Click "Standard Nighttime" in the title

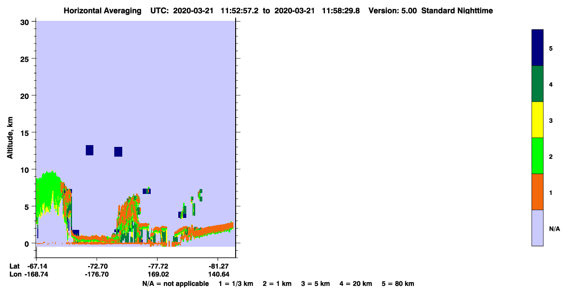pyautogui.click(x=457, y=11)
